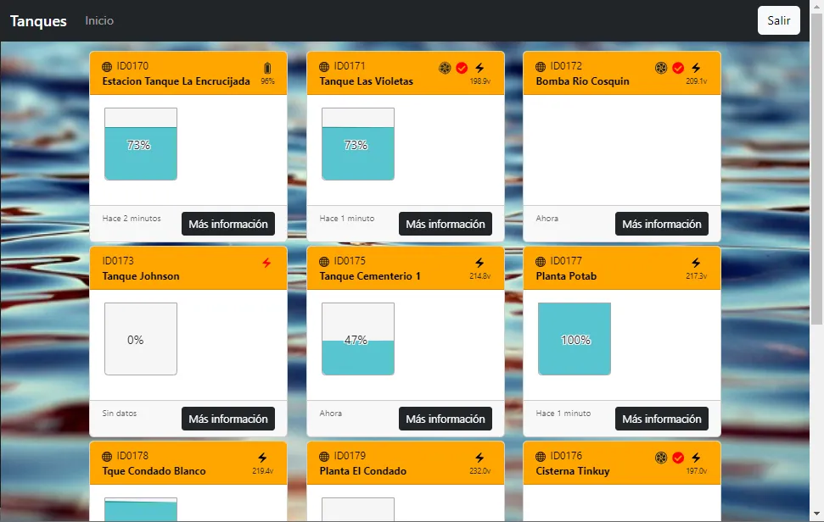Image resolution: width=824 pixels, height=522 pixels.
Task: Click the battery icon on ID0170 card
Action: click(x=267, y=68)
